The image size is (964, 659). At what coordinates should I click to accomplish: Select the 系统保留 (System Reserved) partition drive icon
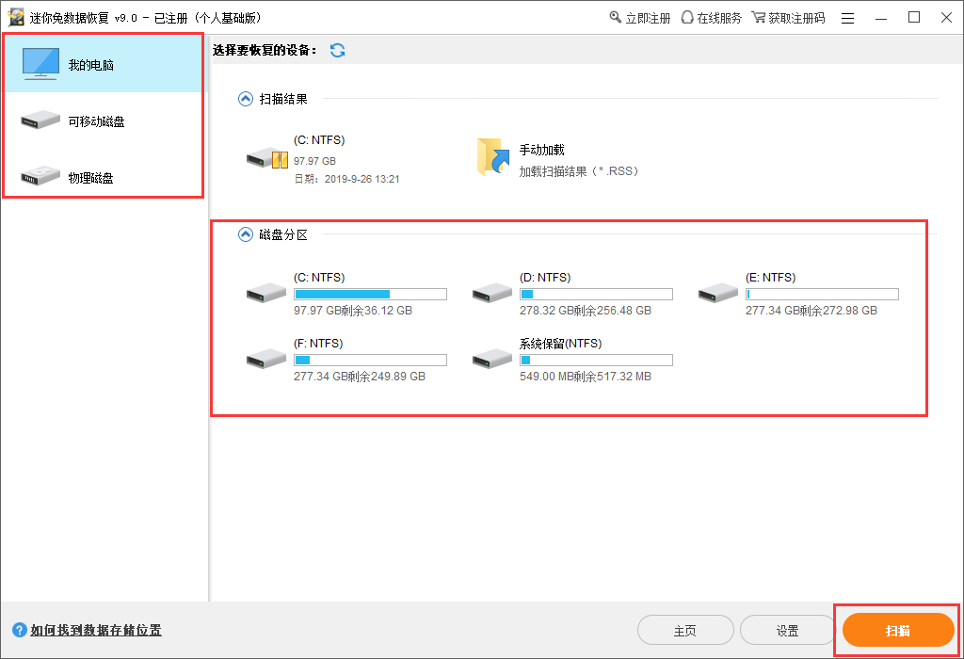491,359
